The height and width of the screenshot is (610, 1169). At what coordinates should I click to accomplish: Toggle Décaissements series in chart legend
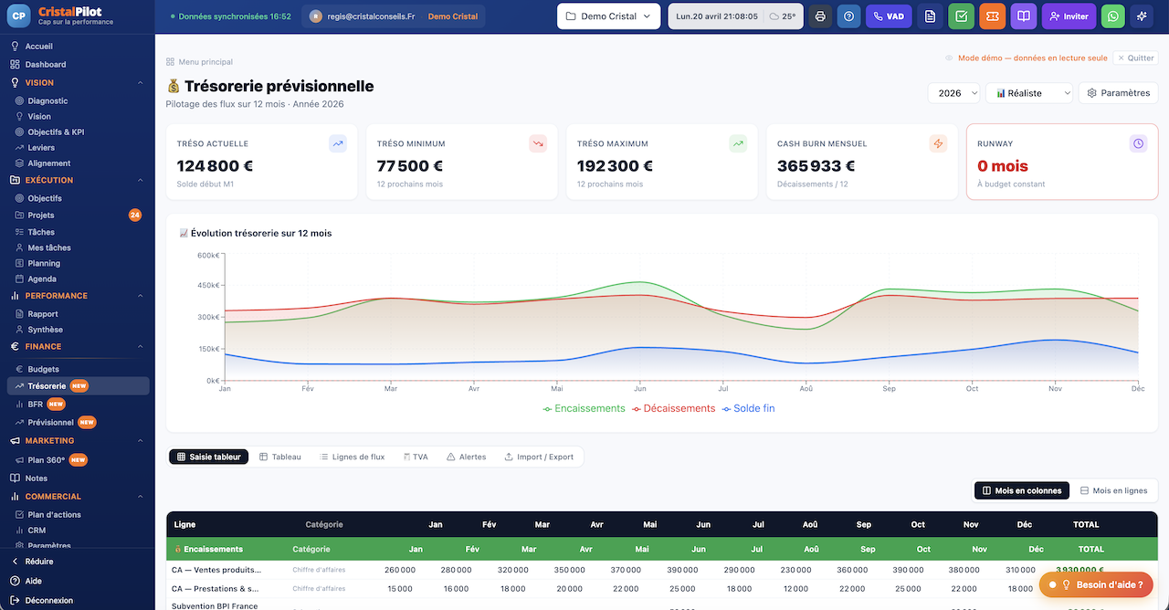click(x=673, y=408)
